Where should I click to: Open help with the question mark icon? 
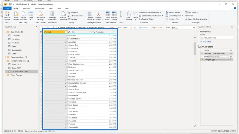[x=235, y=8]
